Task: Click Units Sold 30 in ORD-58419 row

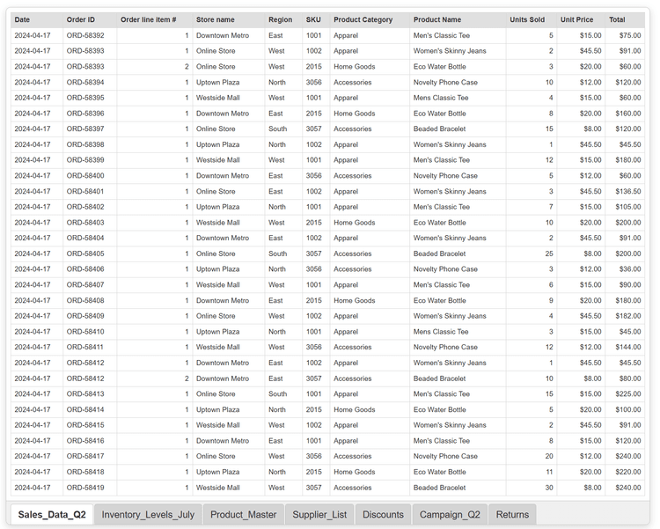Action: pyautogui.click(x=532, y=488)
